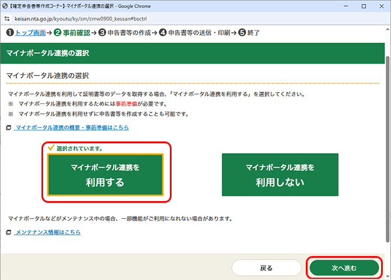The width and height of the screenshot is (391, 280).
Task: Click 選択されています。 status text
Action: pyautogui.click(x=79, y=148)
